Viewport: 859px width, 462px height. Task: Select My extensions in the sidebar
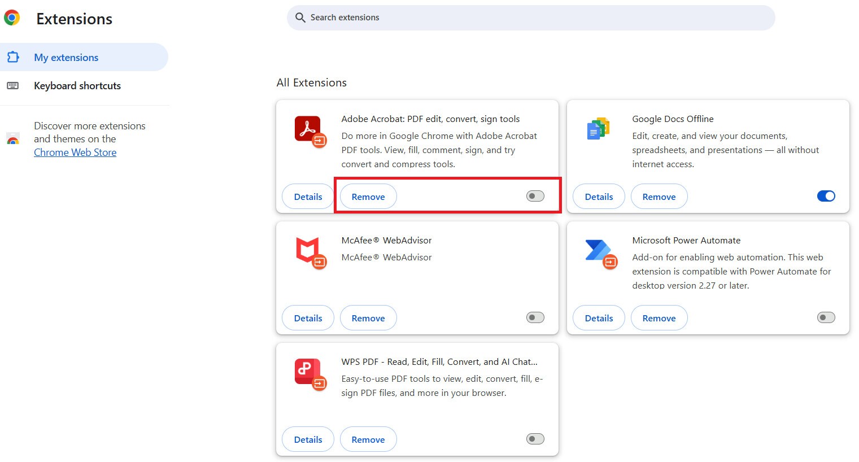point(66,57)
